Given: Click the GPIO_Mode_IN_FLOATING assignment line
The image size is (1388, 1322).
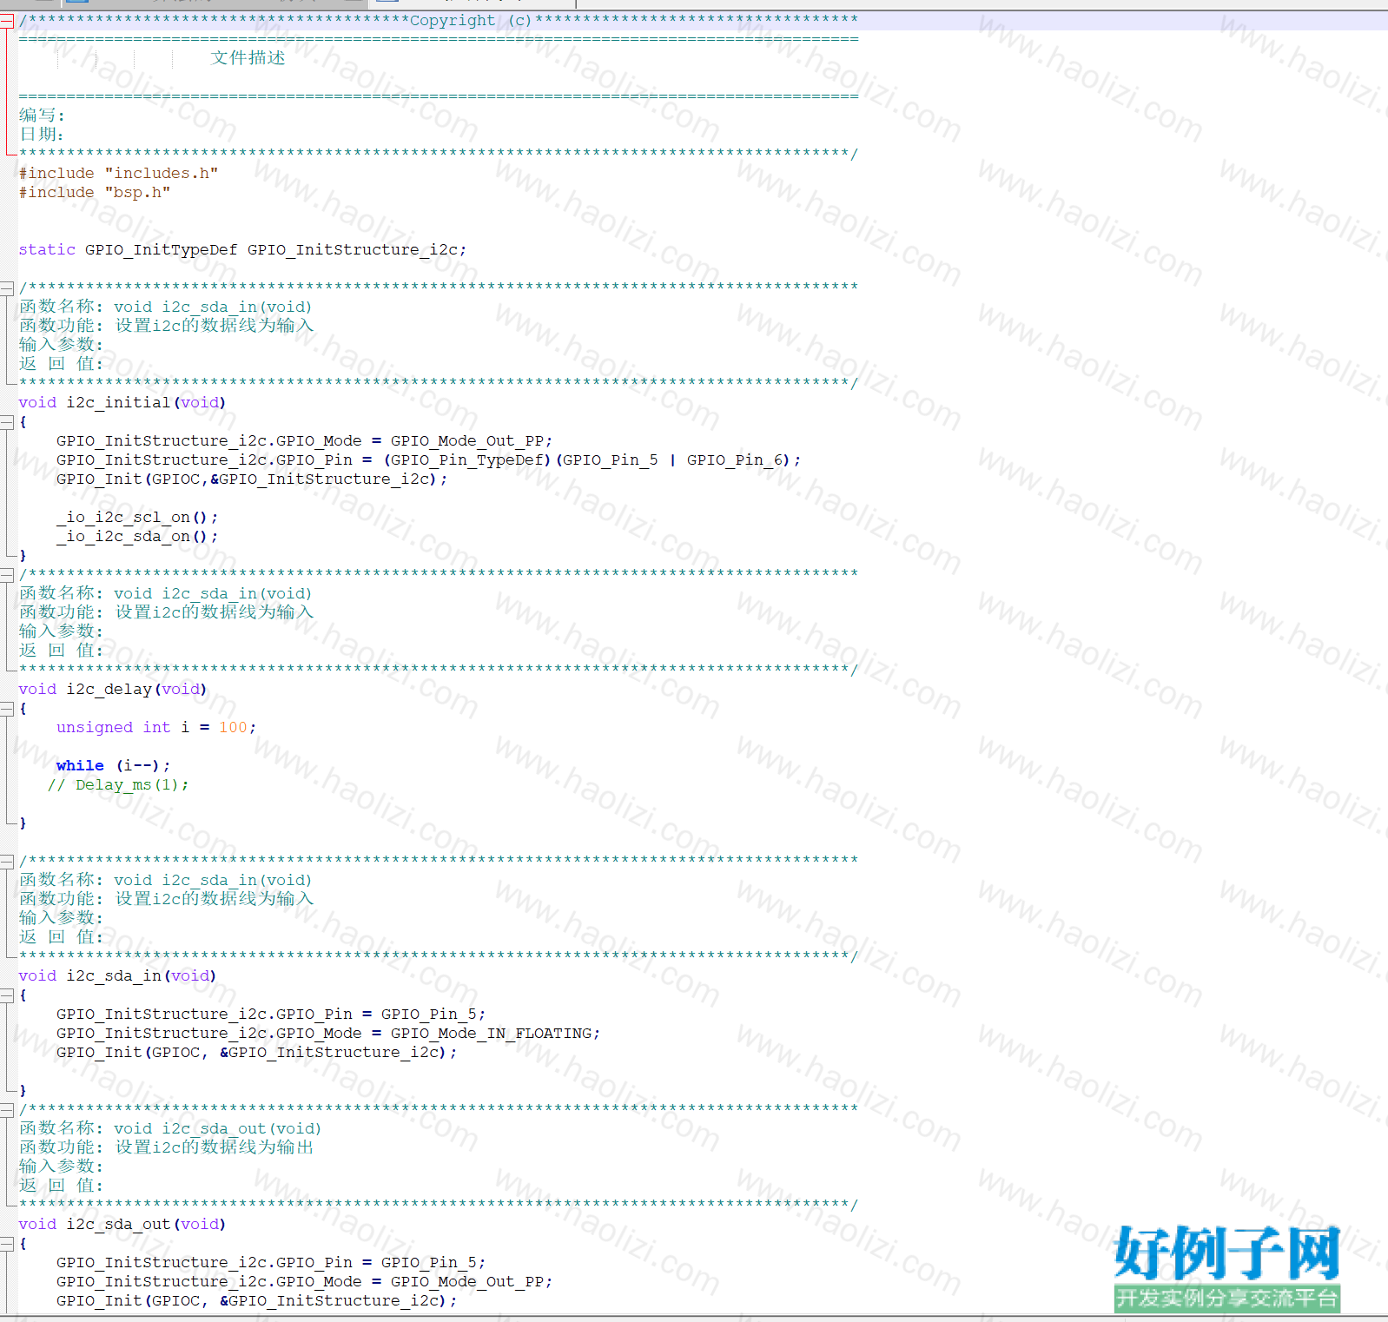Looking at the screenshot, I should click(x=328, y=1033).
